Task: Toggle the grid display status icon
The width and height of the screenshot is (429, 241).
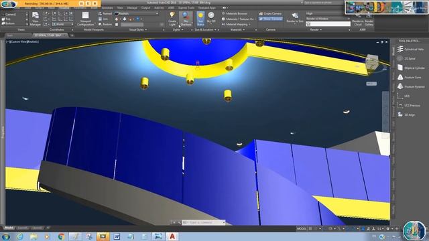Action: (310, 228)
